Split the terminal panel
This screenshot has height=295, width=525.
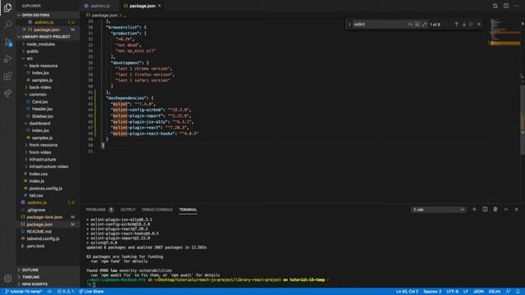(x=485, y=210)
